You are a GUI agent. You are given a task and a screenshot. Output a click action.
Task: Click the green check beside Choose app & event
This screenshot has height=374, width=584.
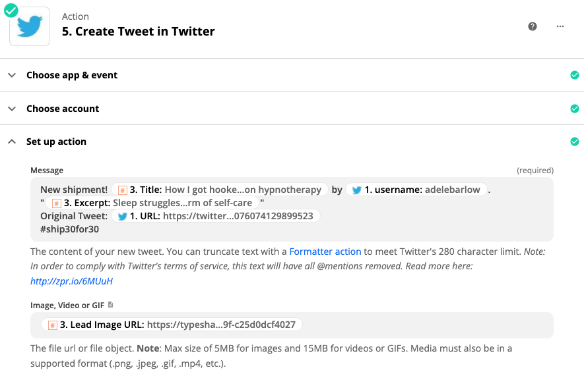point(574,75)
